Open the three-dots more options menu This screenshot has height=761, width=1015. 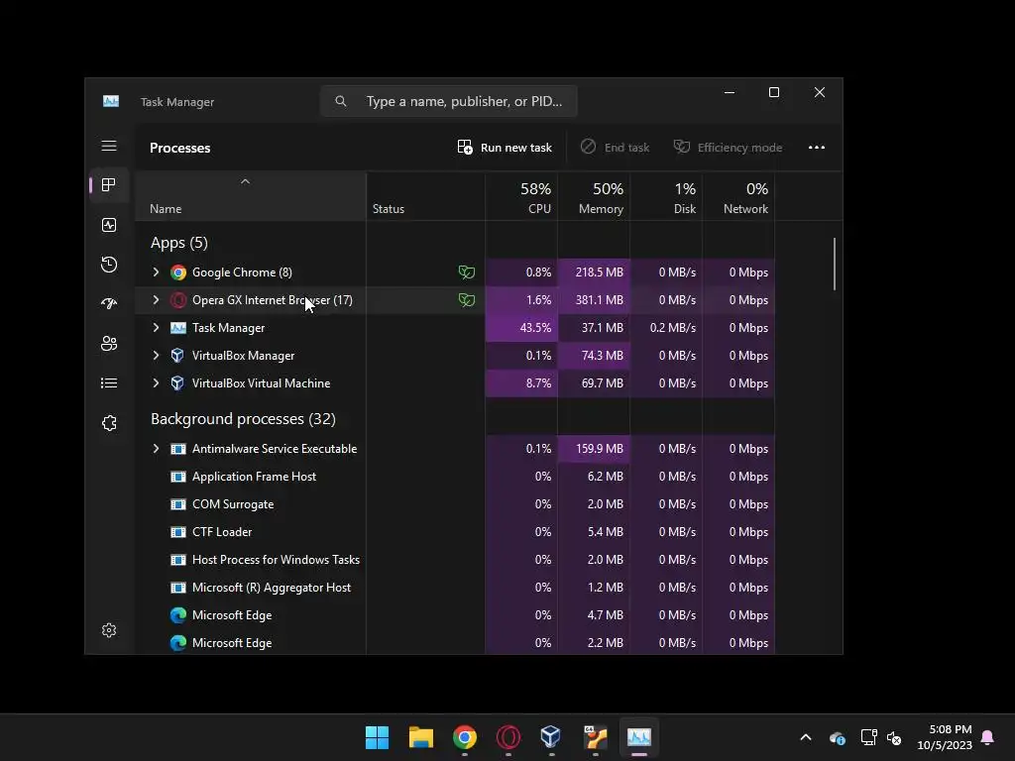point(817,148)
